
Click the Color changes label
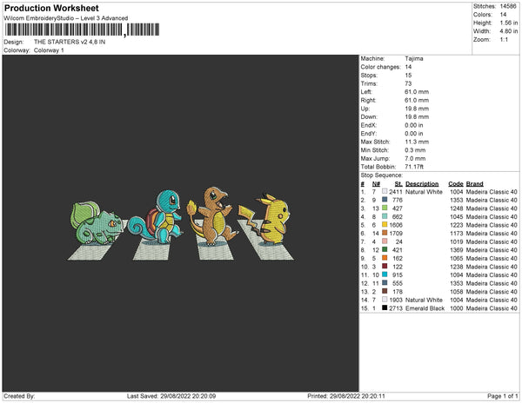(x=380, y=67)
